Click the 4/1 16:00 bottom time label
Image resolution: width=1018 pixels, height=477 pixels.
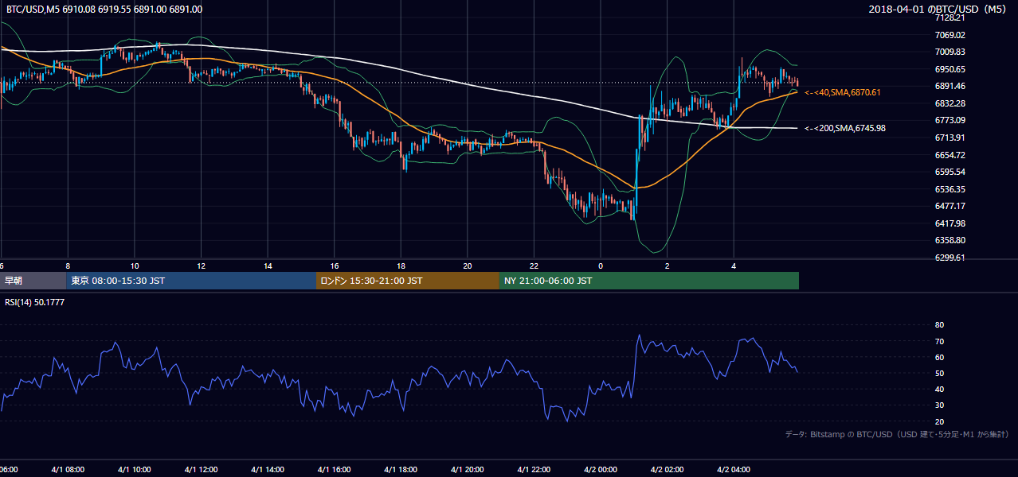(x=334, y=470)
